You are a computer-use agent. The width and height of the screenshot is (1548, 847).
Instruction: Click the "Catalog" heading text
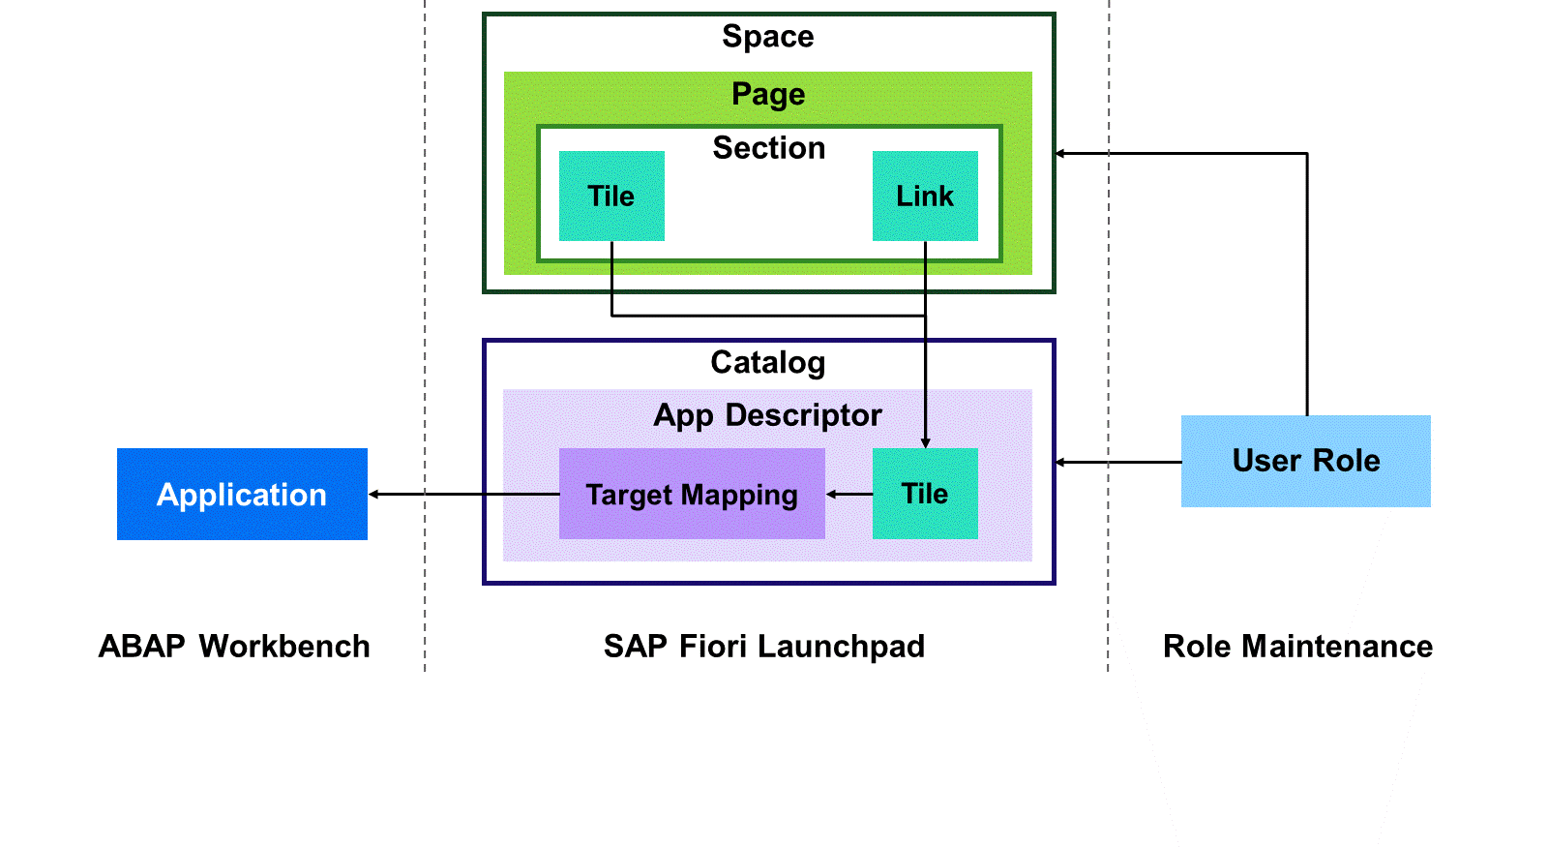pos(768,363)
